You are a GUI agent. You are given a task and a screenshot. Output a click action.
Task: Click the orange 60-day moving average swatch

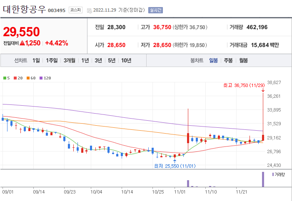pos(28,78)
